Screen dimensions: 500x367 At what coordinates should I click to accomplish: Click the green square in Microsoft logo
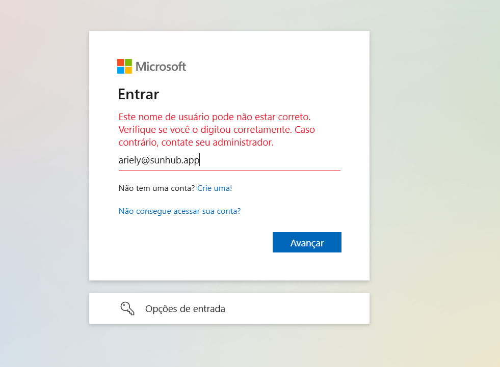(128, 63)
